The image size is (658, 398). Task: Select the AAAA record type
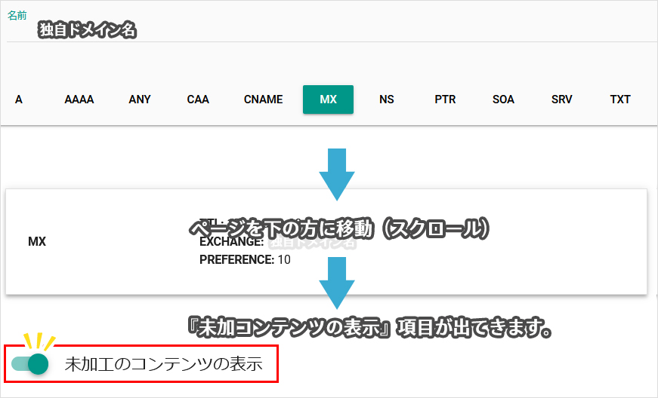(x=79, y=99)
